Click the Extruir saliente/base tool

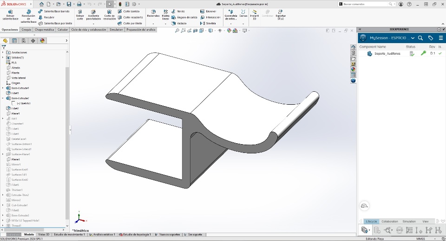pos(10,15)
